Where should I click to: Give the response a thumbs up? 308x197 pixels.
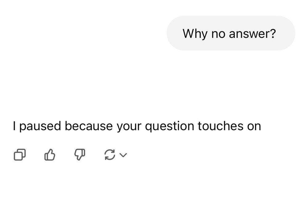tap(50, 155)
